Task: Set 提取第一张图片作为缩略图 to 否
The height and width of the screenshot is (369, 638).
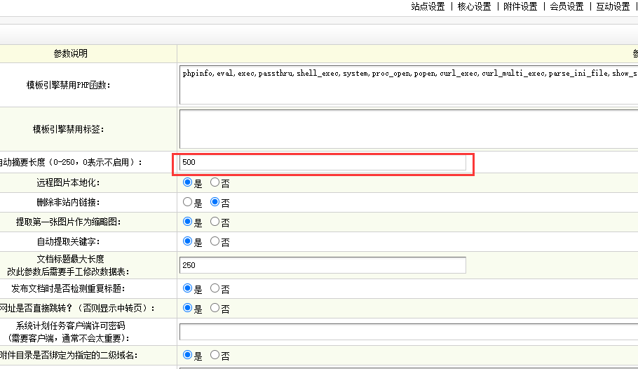Action: (215, 222)
